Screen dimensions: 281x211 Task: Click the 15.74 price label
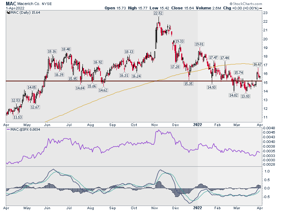point(239,72)
